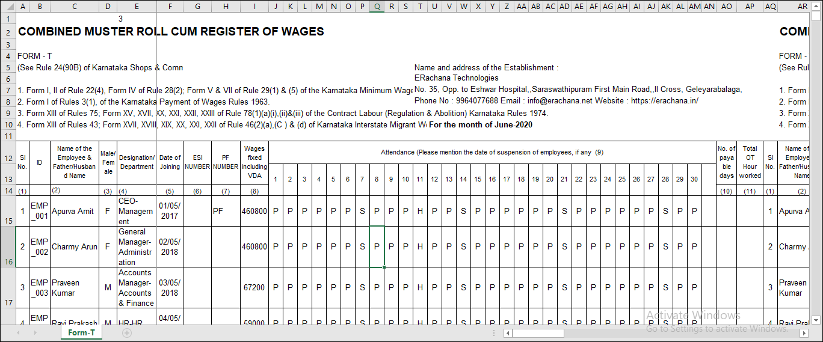Click 'Wages fixed including VDA' header cell
Screen dimensions: 823x342
point(254,162)
